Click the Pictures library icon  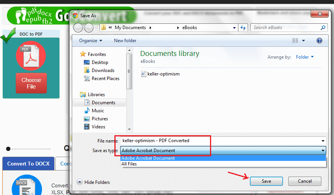tap(87, 119)
